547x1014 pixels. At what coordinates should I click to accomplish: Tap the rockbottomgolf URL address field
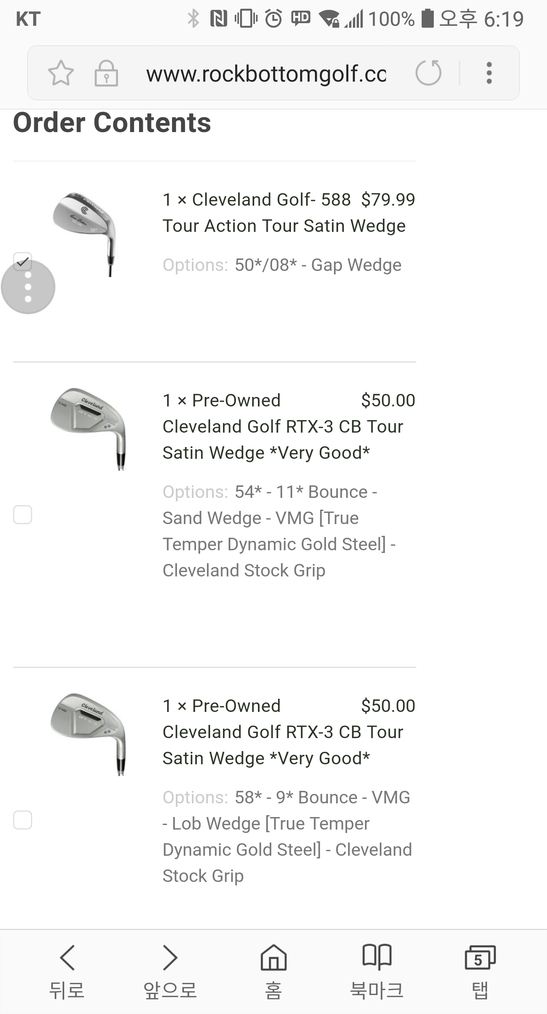click(266, 74)
